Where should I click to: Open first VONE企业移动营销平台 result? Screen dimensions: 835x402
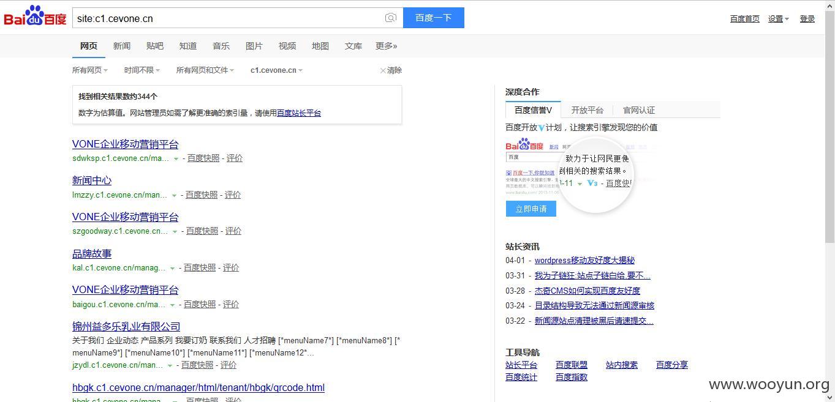pyautogui.click(x=126, y=144)
